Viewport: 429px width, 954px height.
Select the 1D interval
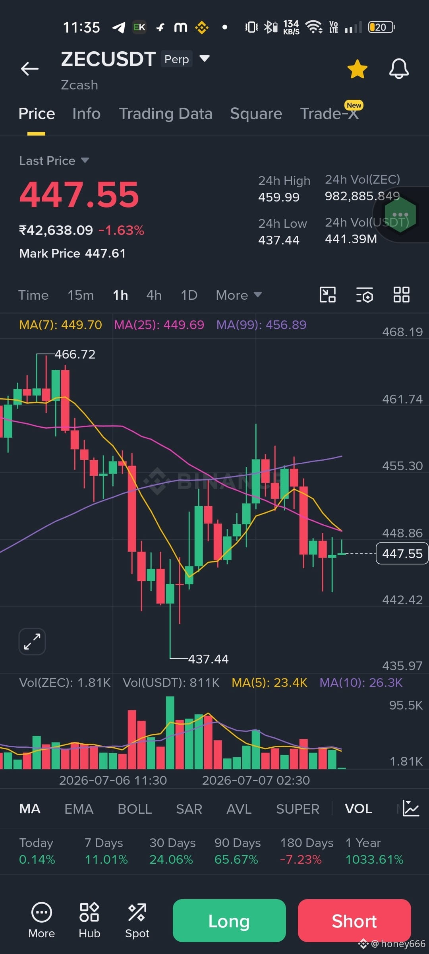189,295
